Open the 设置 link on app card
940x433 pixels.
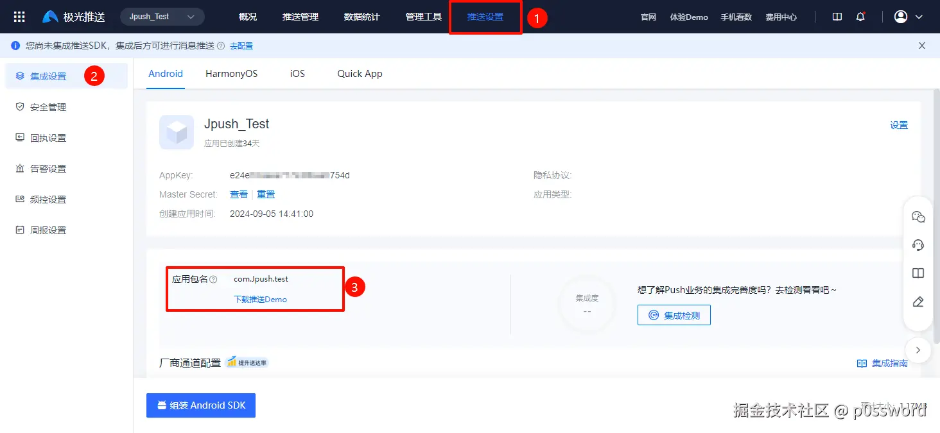pos(899,125)
